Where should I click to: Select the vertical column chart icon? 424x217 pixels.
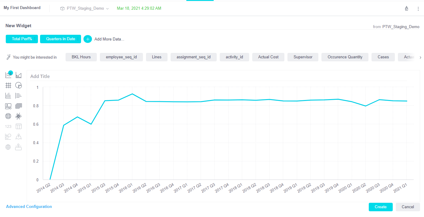pyautogui.click(x=8, y=96)
